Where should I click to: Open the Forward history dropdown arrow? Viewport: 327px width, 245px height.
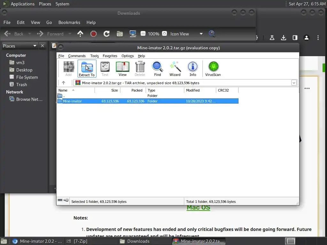[70, 33]
